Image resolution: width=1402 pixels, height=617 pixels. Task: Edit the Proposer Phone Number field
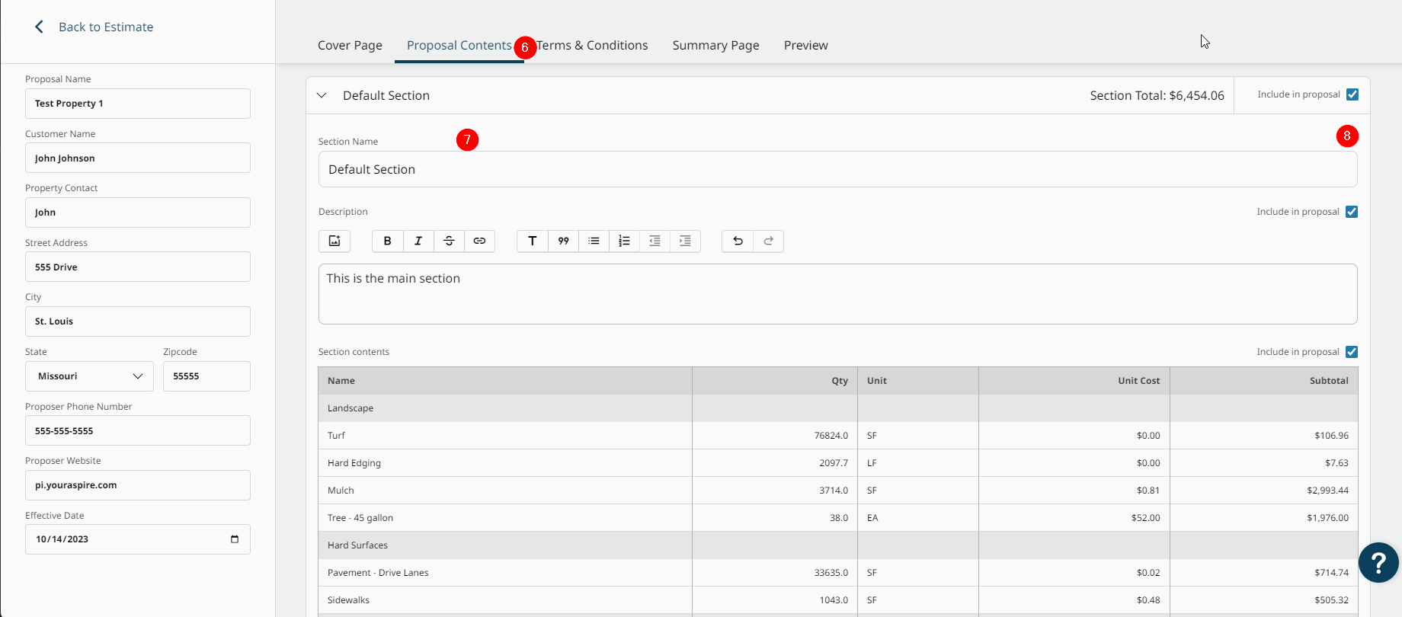click(138, 430)
